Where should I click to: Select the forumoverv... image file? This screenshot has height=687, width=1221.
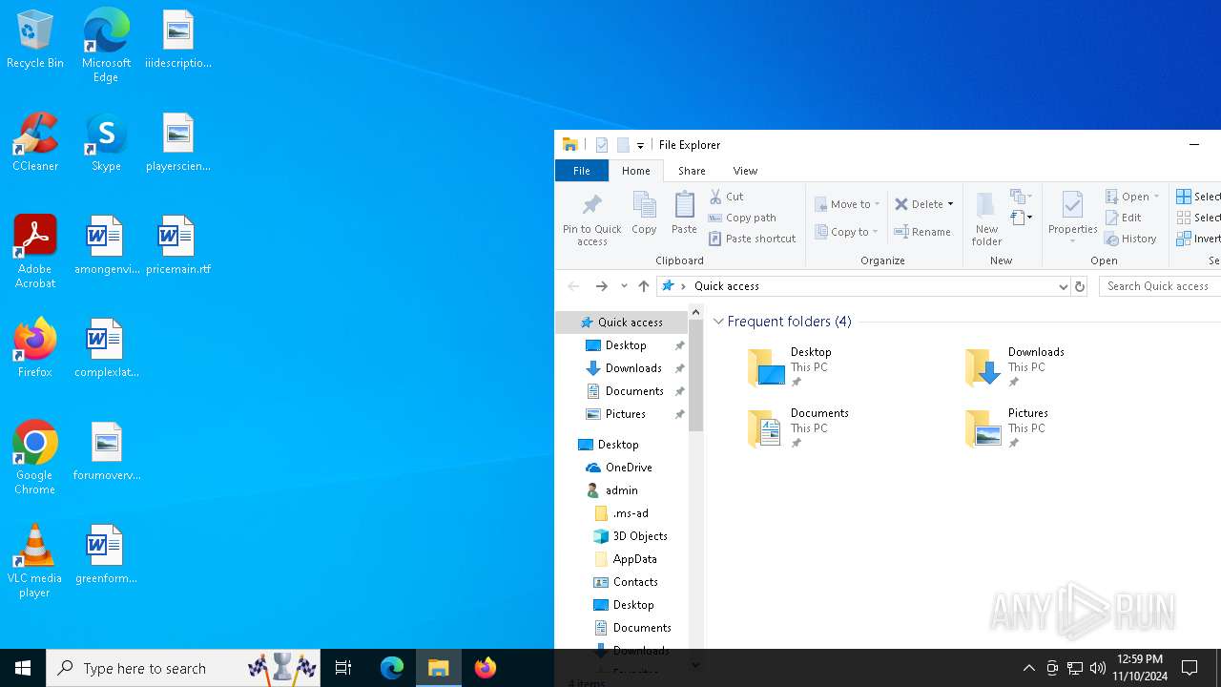coord(106,452)
